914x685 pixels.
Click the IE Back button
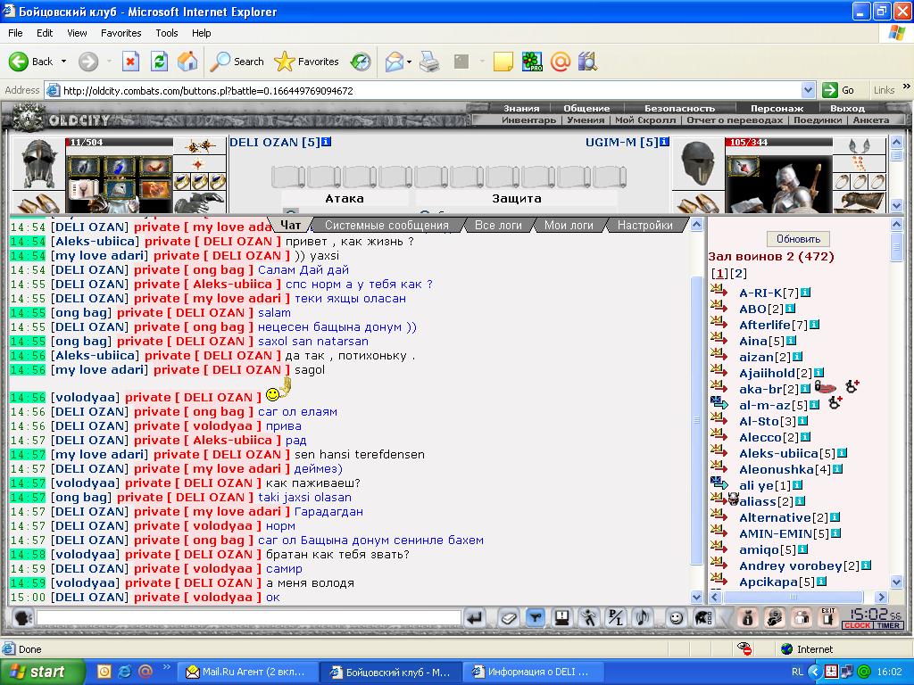[x=31, y=62]
